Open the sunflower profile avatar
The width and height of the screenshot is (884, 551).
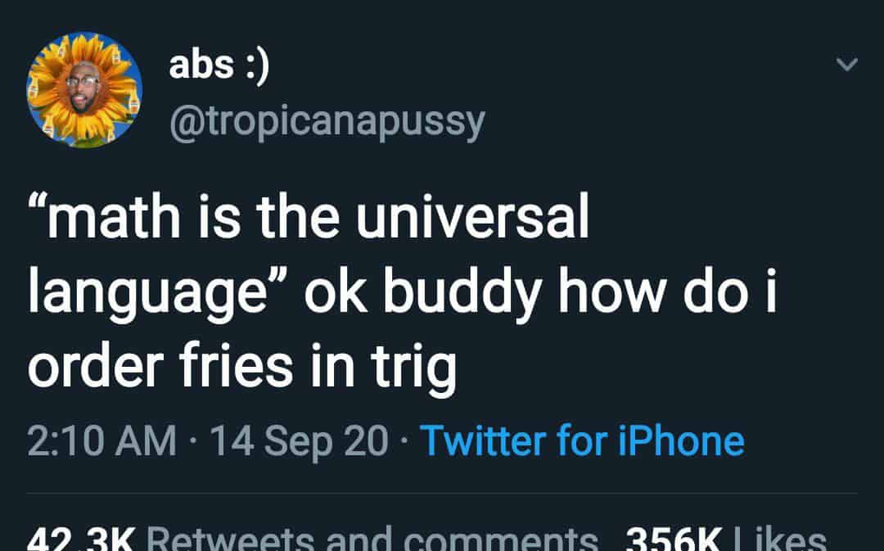pos(84,90)
